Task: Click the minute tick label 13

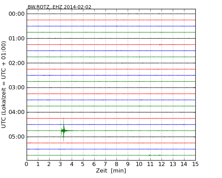Action: pos(173,164)
